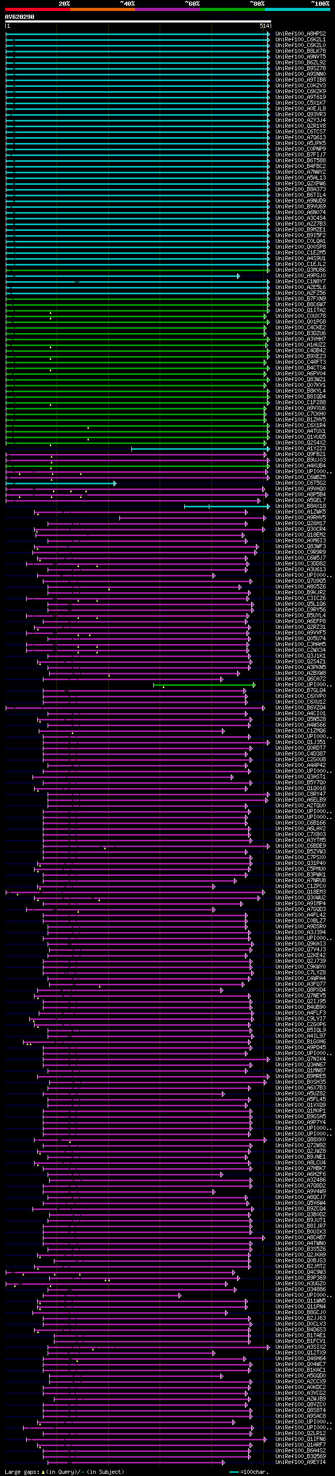Select hit label UniRef100_Q83WF3
335x1476 pixels.
pos(300,546)
